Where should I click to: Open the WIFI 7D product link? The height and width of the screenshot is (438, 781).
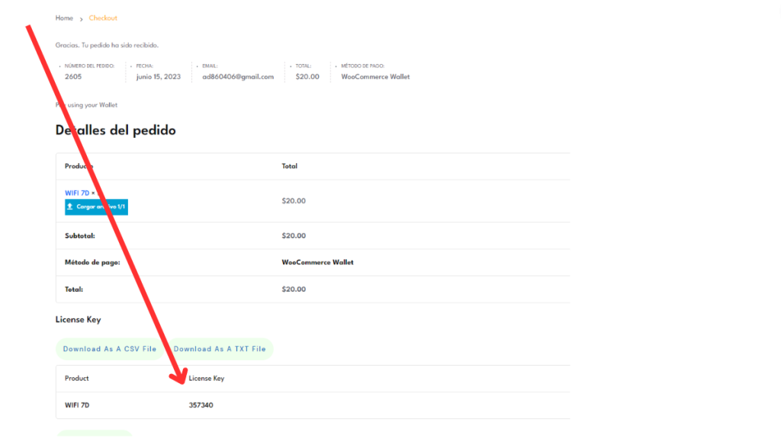(76, 193)
